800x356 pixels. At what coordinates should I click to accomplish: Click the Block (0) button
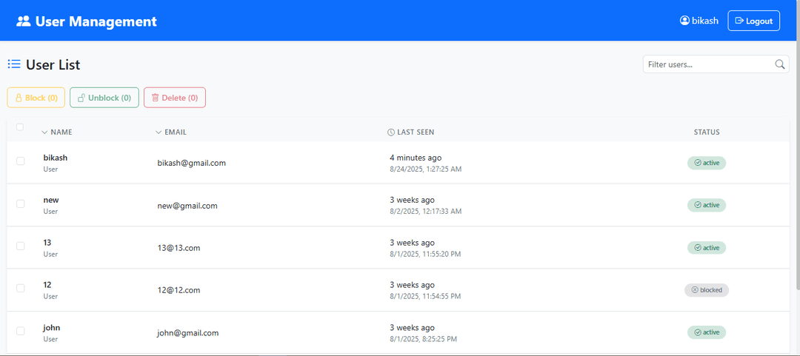36,98
